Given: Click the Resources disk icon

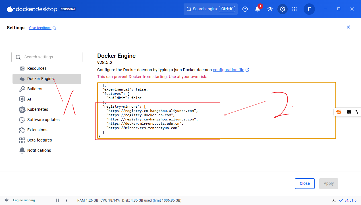Looking at the screenshot, I should [22, 68].
